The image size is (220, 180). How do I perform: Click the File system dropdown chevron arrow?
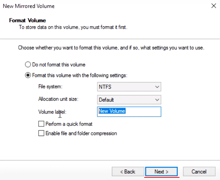[157, 87]
